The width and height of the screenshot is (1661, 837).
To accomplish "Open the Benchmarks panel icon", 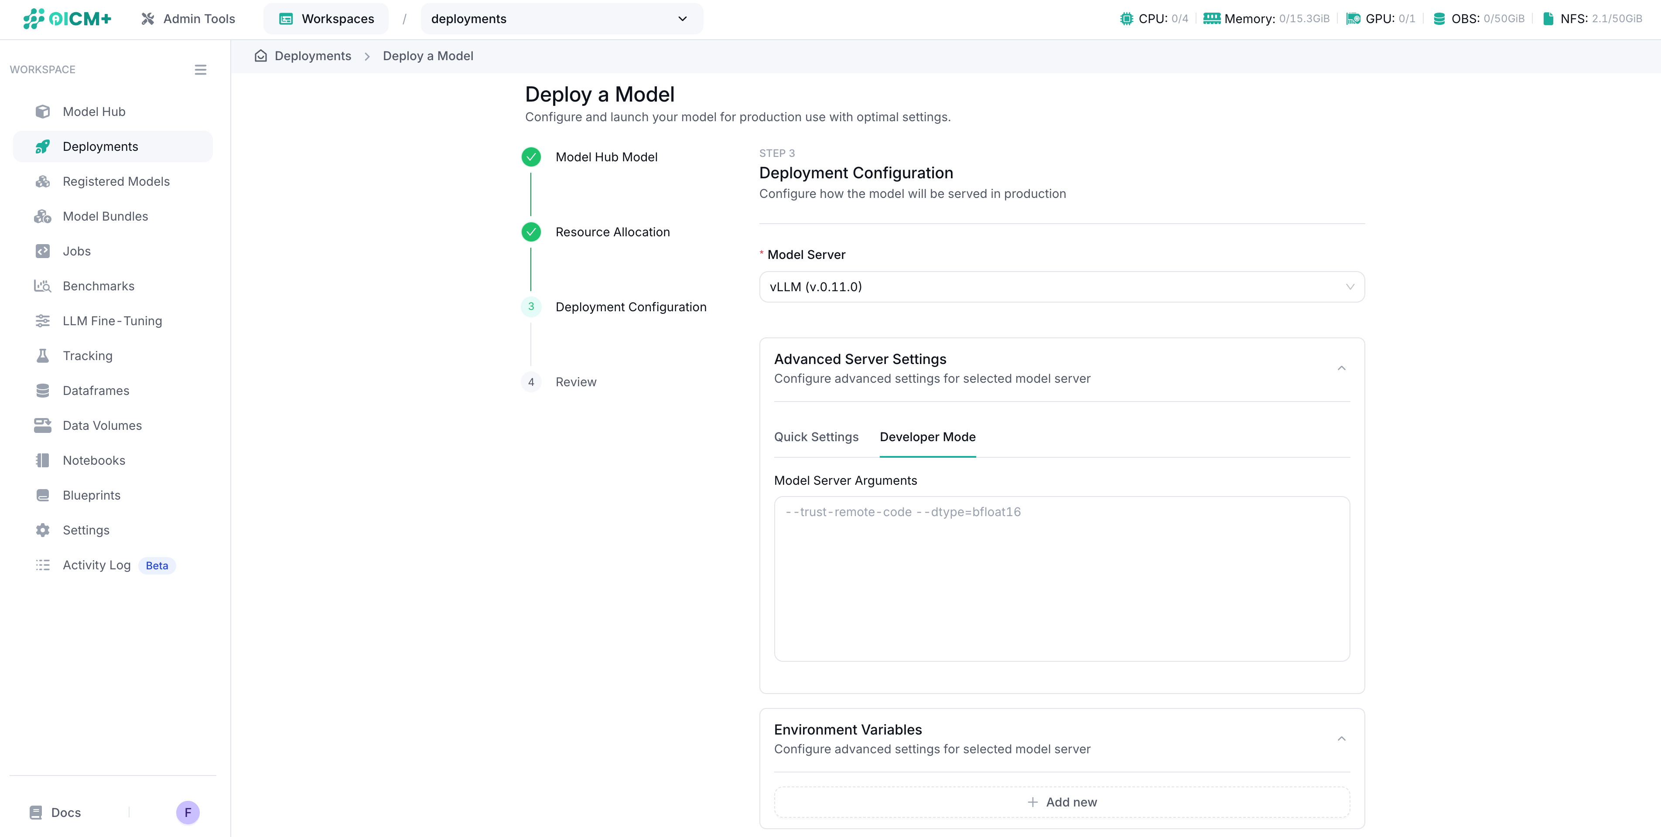I will coord(43,286).
